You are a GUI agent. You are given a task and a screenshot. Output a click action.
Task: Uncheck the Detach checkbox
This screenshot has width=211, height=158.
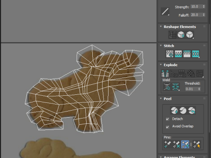coord(167,119)
